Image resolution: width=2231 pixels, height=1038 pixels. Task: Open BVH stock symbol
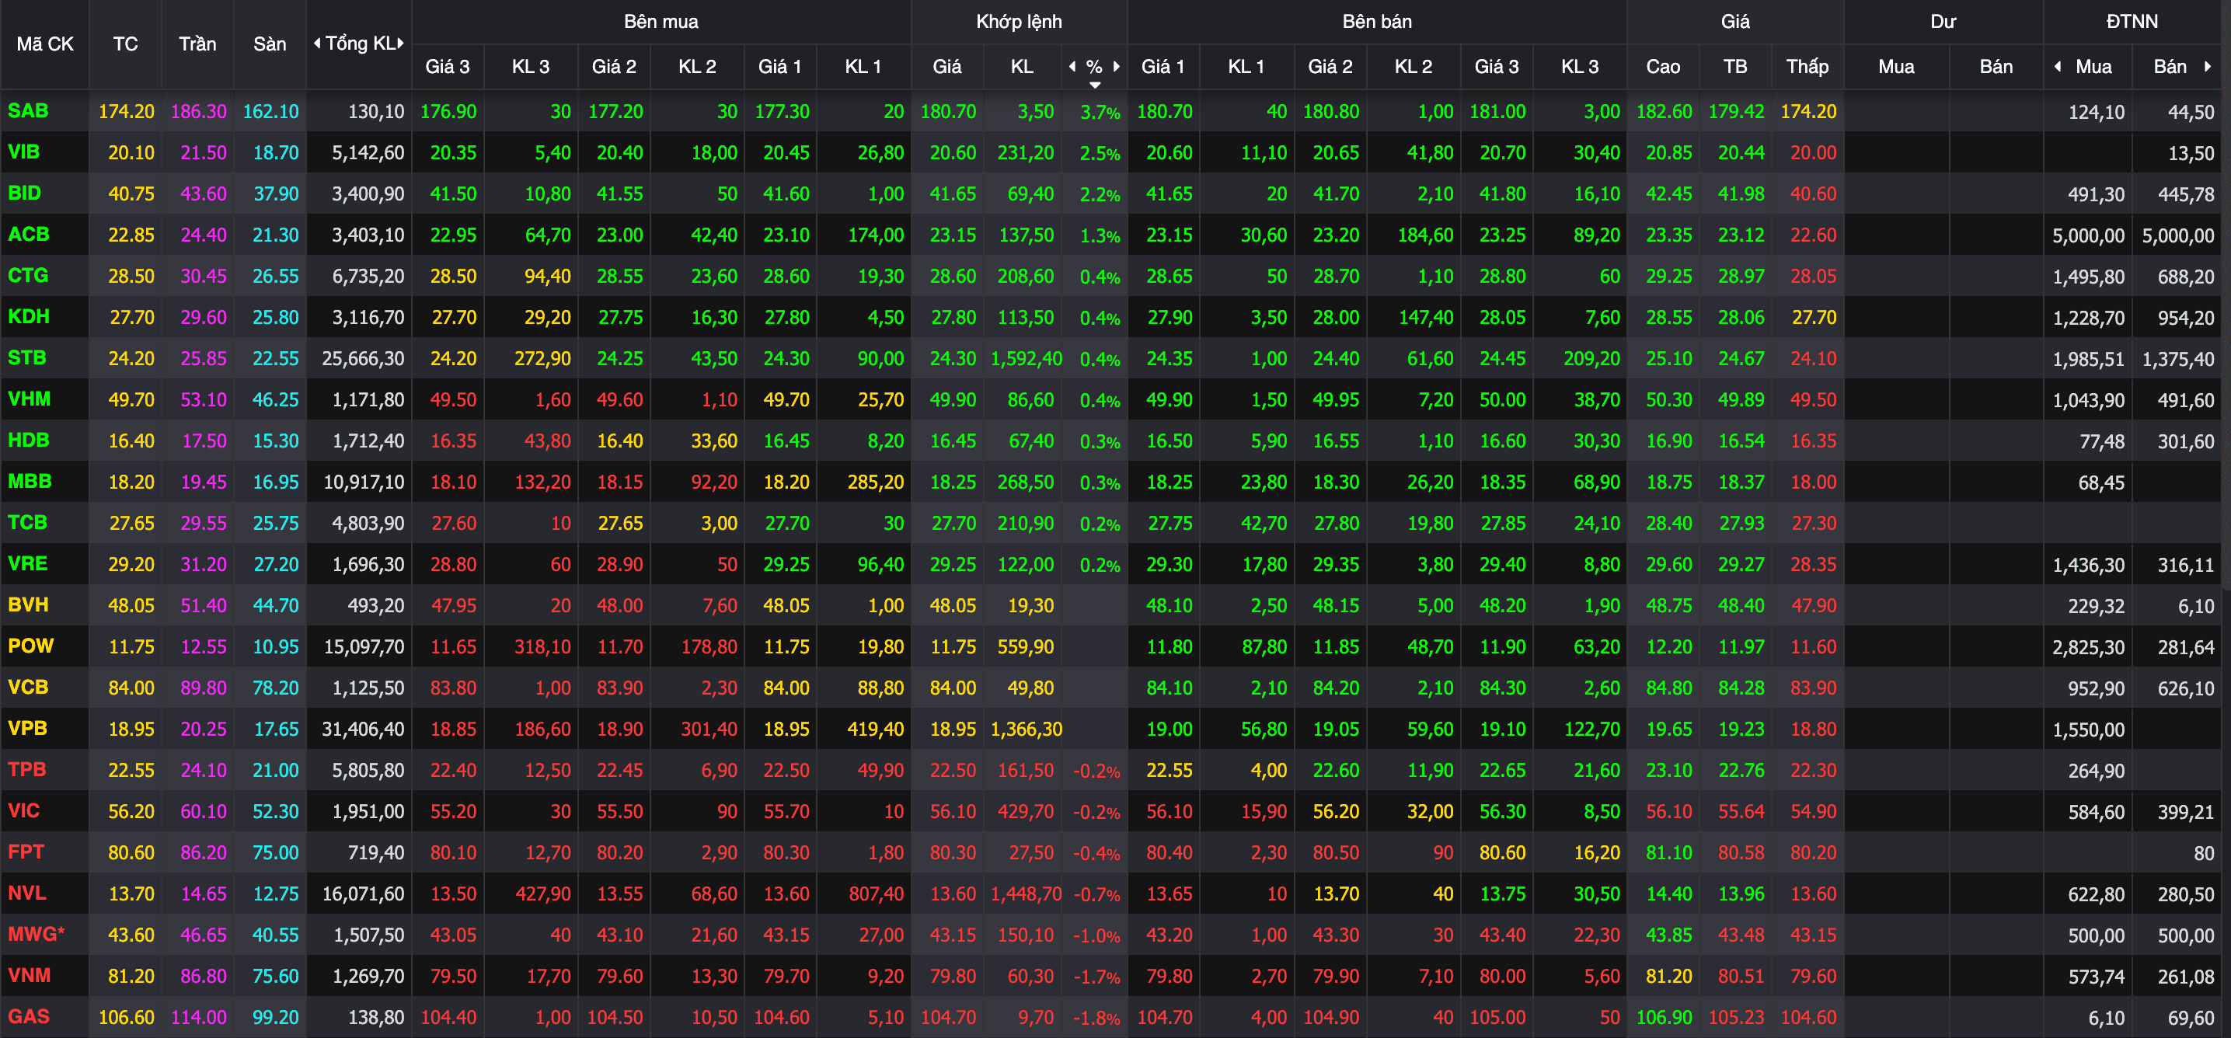28,604
